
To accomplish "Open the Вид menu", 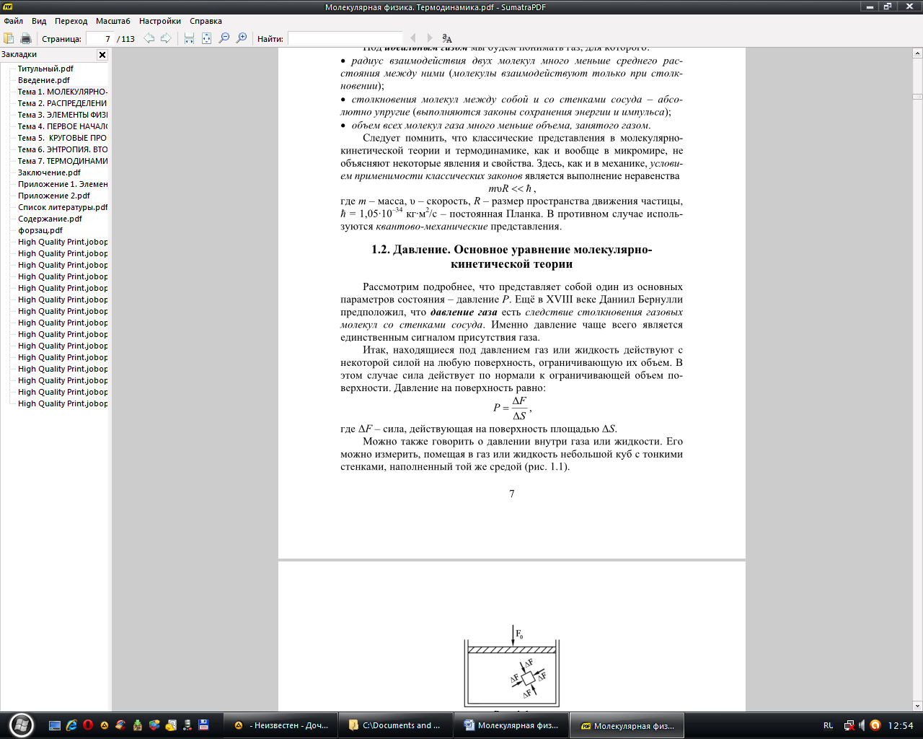I will coord(39,21).
